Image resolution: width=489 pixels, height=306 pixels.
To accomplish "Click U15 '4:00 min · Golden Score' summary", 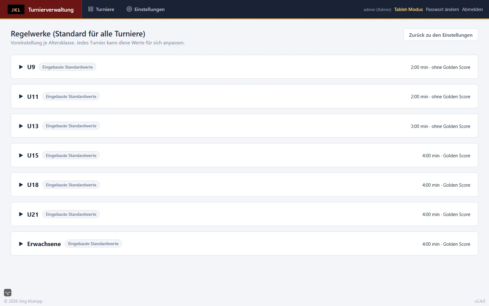I will tap(446, 156).
